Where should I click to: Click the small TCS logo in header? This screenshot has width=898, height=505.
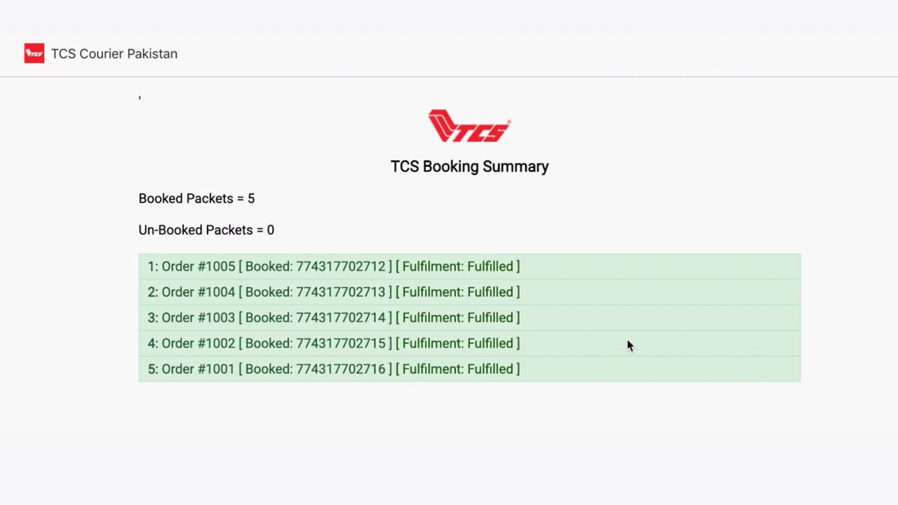34,53
